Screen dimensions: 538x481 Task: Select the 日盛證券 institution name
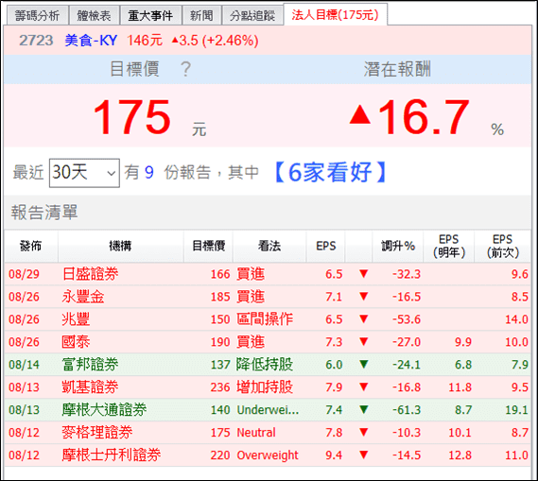[90, 274]
